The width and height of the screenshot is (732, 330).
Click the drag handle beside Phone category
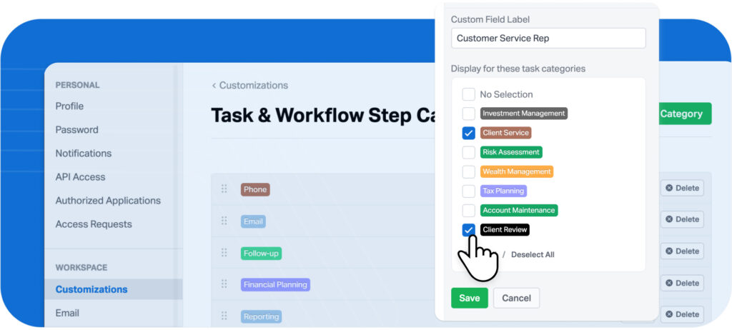pos(224,189)
